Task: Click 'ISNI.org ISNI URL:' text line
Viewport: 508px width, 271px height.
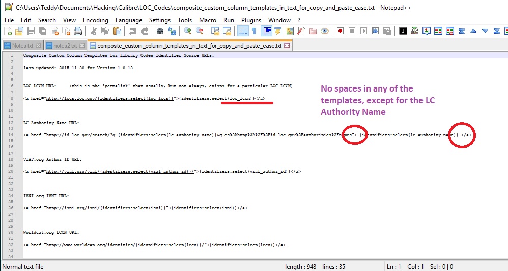Action: pyautogui.click(x=46, y=196)
